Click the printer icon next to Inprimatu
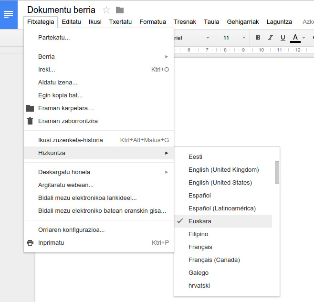The height and width of the screenshot is (302, 314). [x=30, y=243]
